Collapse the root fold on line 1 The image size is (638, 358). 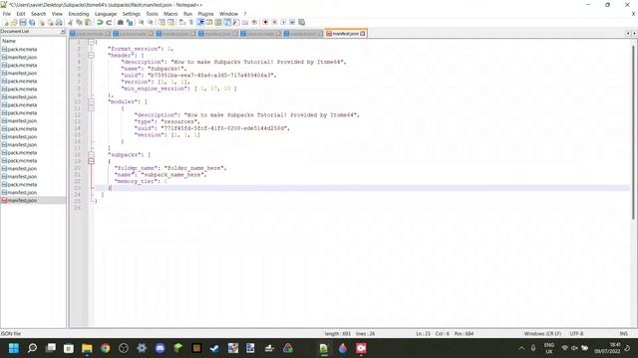point(91,42)
